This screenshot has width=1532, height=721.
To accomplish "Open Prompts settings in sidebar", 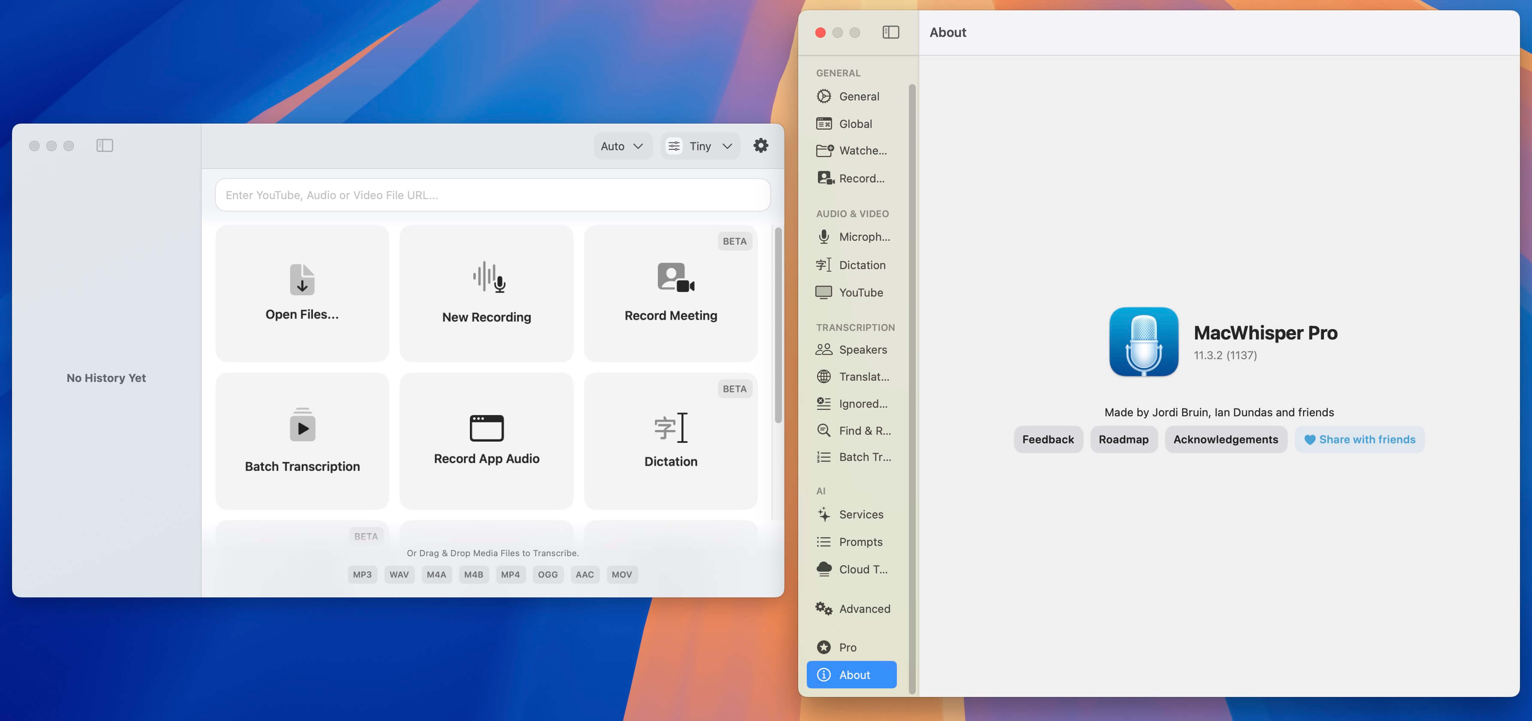I will click(x=852, y=542).
